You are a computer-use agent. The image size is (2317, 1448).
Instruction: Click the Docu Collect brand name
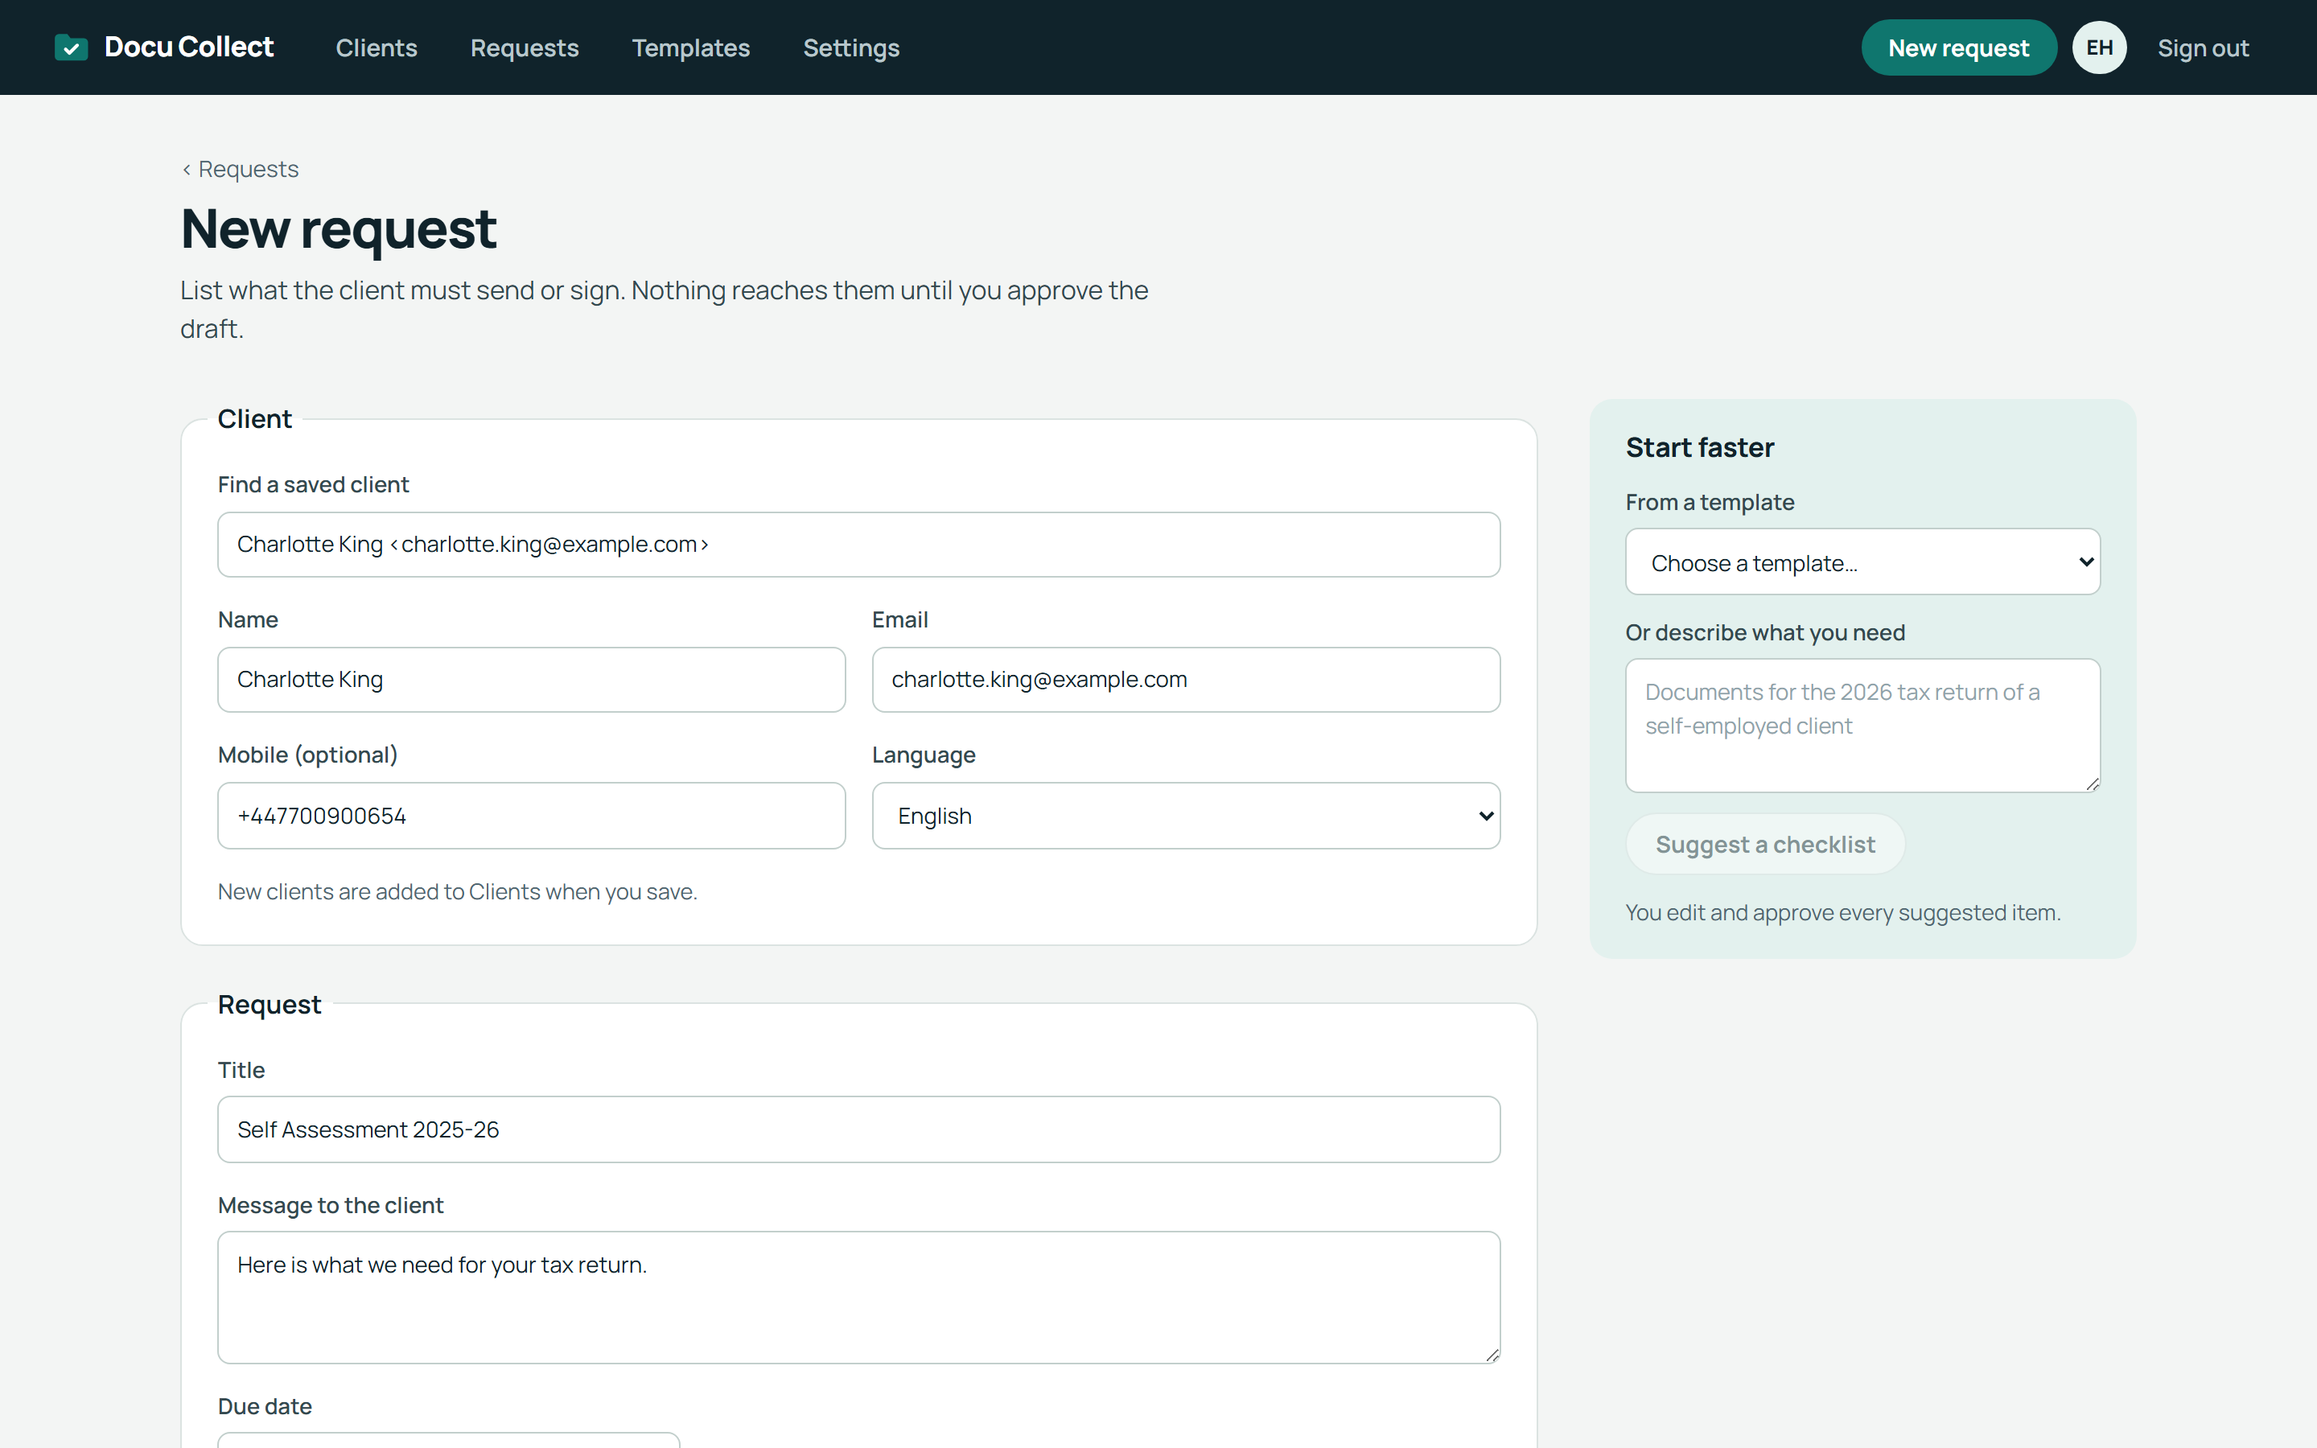[188, 47]
